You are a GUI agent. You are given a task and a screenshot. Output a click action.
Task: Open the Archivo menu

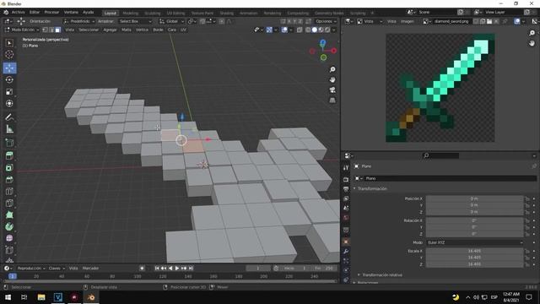tap(18, 13)
